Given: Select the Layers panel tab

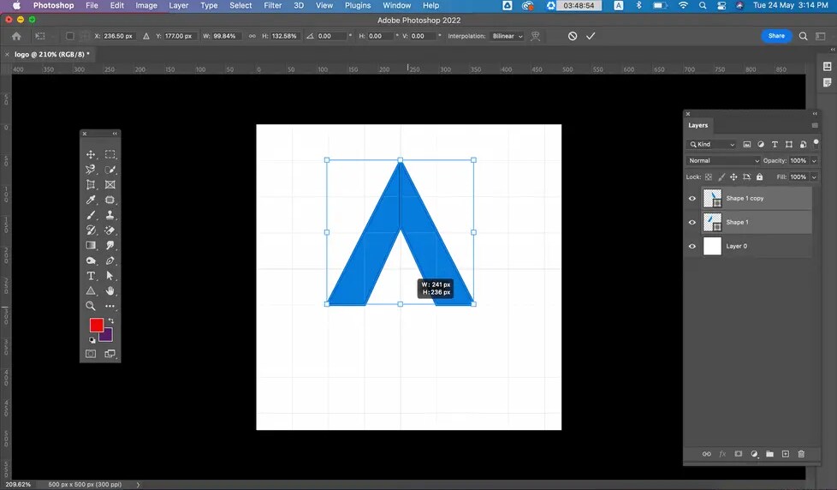Looking at the screenshot, I should (697, 125).
